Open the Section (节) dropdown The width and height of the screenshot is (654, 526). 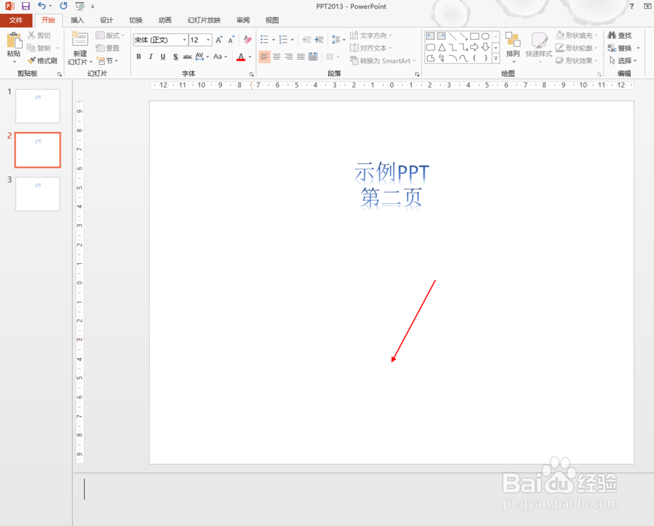[107, 61]
